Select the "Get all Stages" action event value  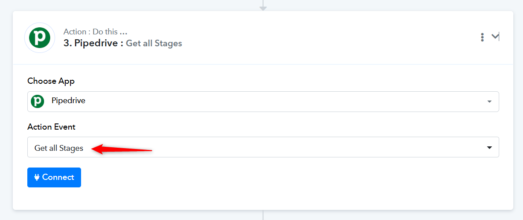click(59, 148)
